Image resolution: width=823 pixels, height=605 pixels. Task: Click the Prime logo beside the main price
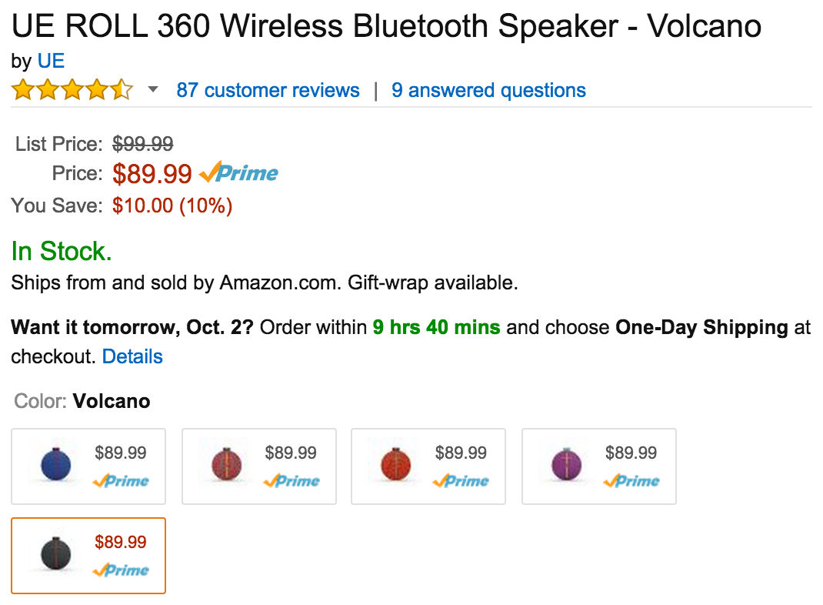pyautogui.click(x=238, y=173)
